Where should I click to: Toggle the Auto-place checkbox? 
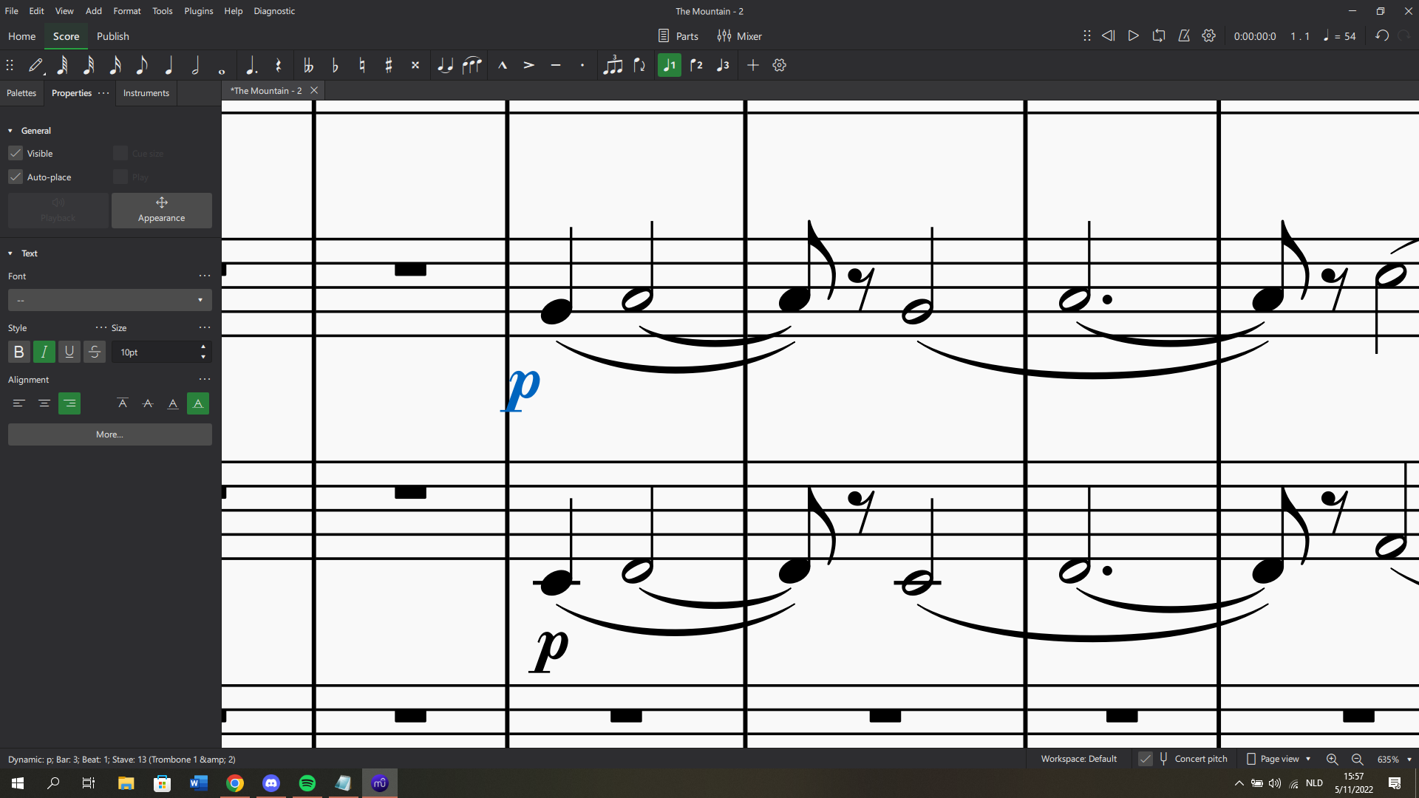[16, 177]
